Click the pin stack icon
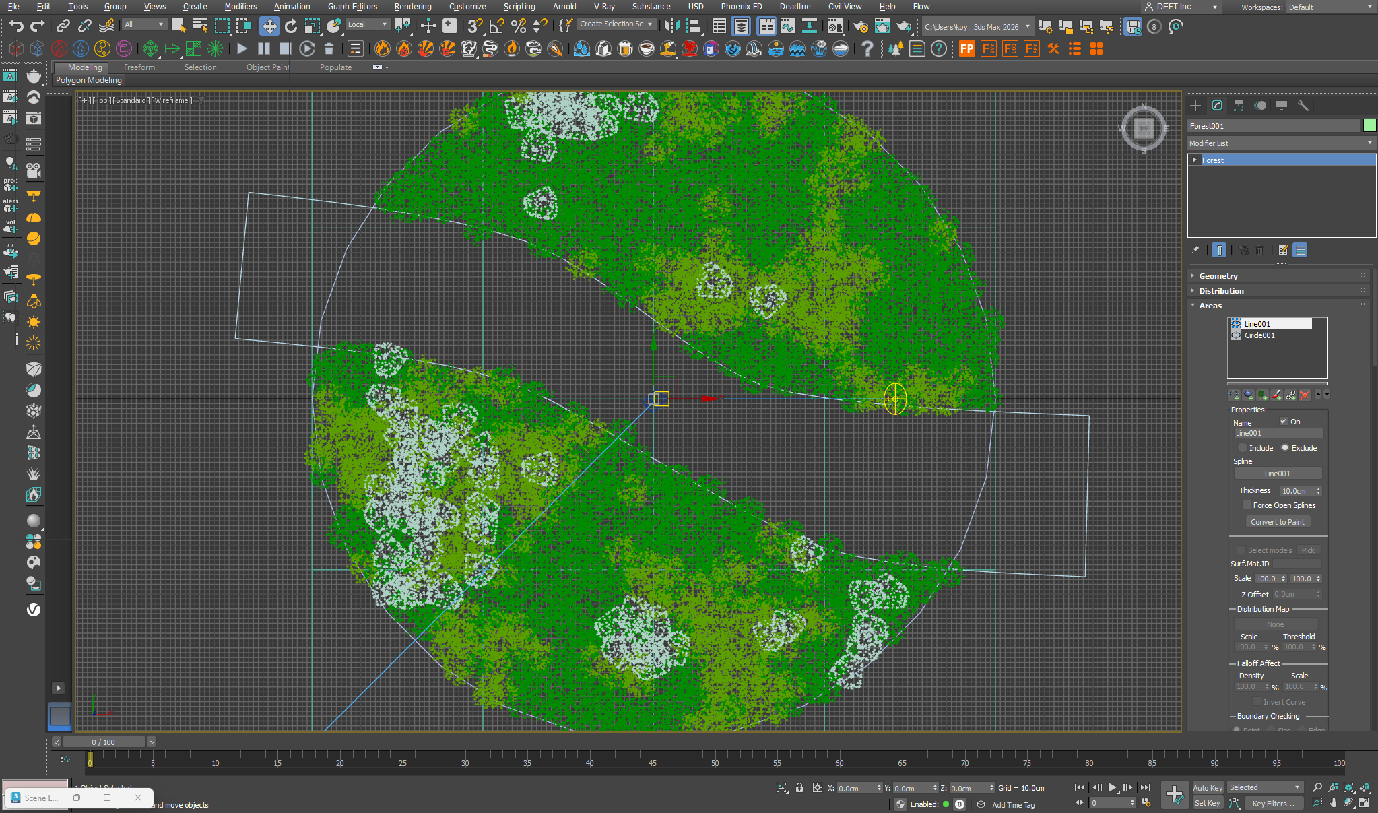This screenshot has height=813, width=1378. [x=1195, y=250]
